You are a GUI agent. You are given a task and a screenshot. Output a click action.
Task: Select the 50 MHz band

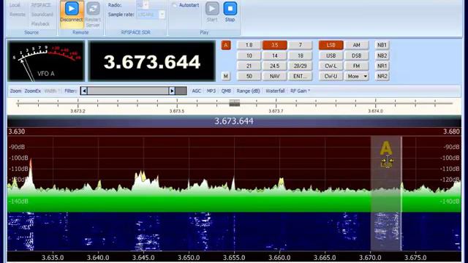tap(249, 76)
